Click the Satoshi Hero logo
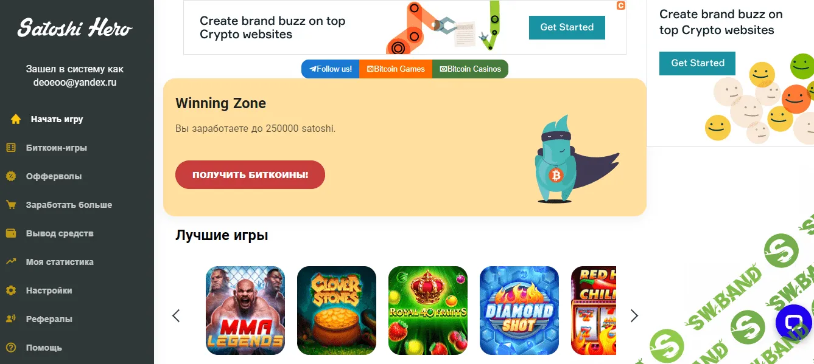Screen dimensions: 814x364 (74, 27)
